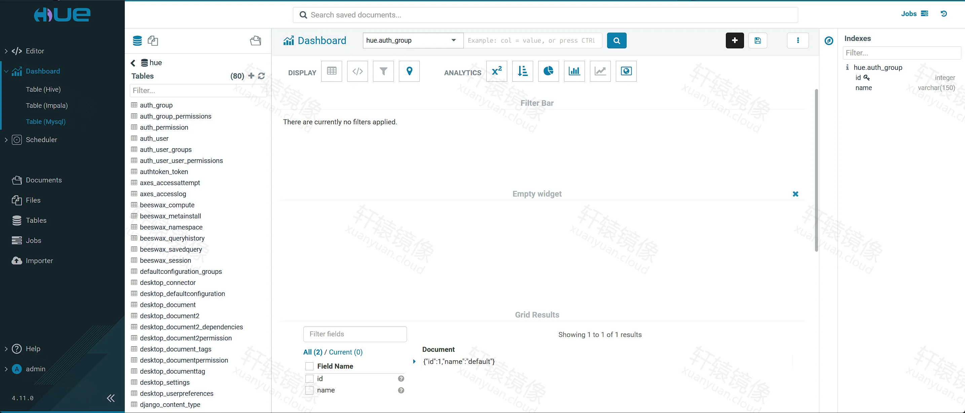Image resolution: width=965 pixels, height=413 pixels.
Task: Open the hue.auth_group collection dropdown
Action: point(413,40)
